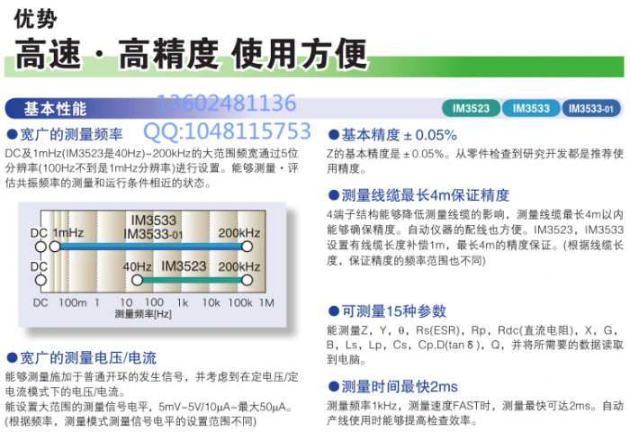The width and height of the screenshot is (630, 441).
Task: Click the green IM3523 frequency range bar
Action: 192,280
